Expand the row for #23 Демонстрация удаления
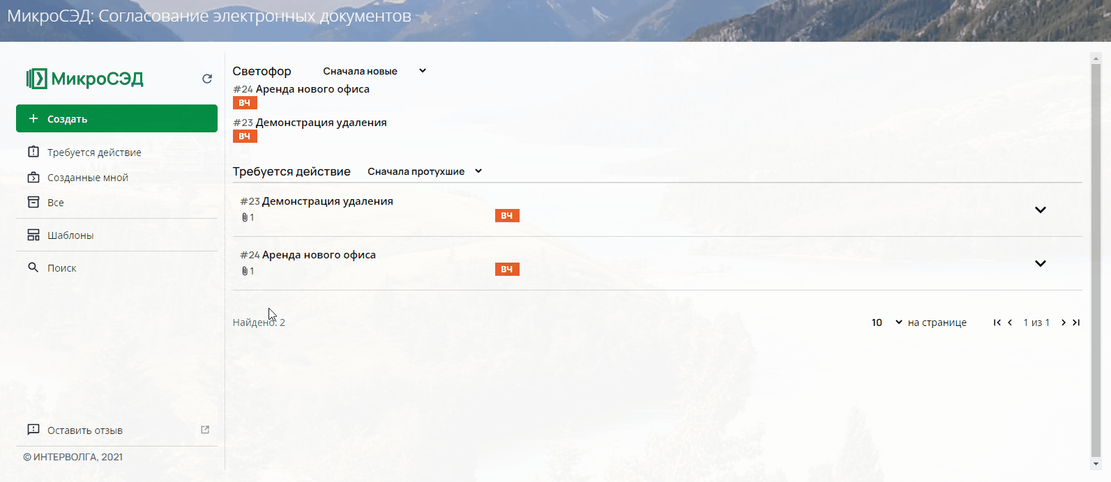This screenshot has height=482, width=1111. pyautogui.click(x=1040, y=210)
